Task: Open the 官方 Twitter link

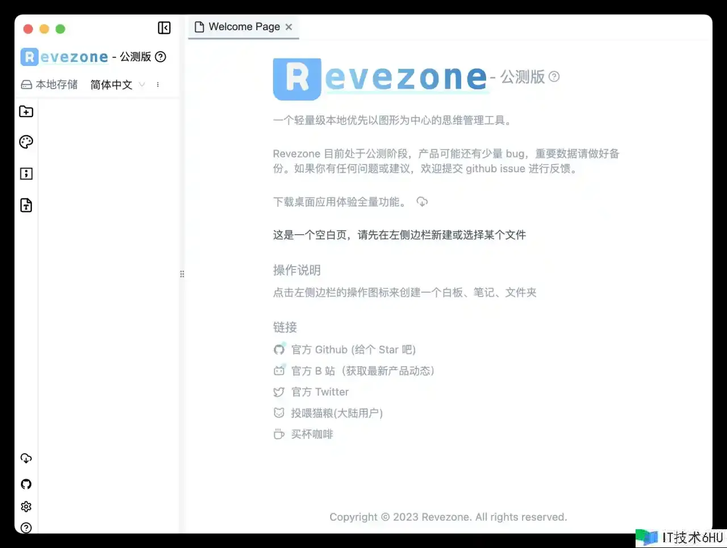Action: click(320, 392)
